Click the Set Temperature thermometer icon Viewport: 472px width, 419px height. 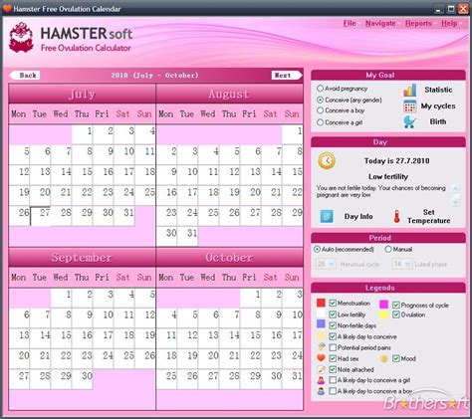pyautogui.click(x=396, y=216)
